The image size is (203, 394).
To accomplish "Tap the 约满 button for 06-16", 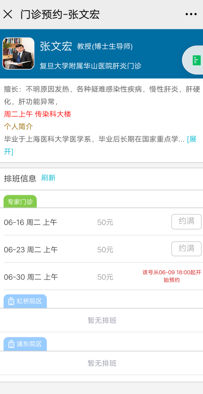I will tap(186, 222).
